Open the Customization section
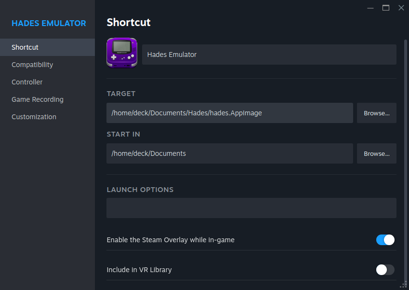Screen dimensions: 409x290 pyautogui.click(x=34, y=116)
